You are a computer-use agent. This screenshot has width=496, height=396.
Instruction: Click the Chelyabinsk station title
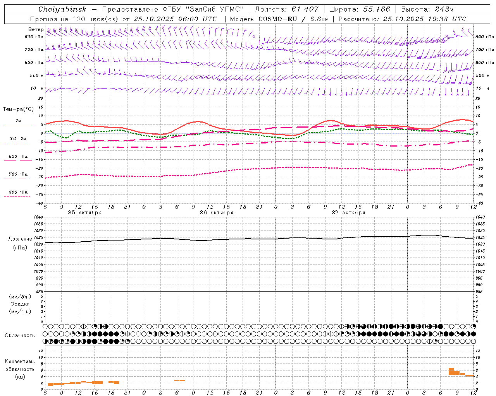(62, 9)
